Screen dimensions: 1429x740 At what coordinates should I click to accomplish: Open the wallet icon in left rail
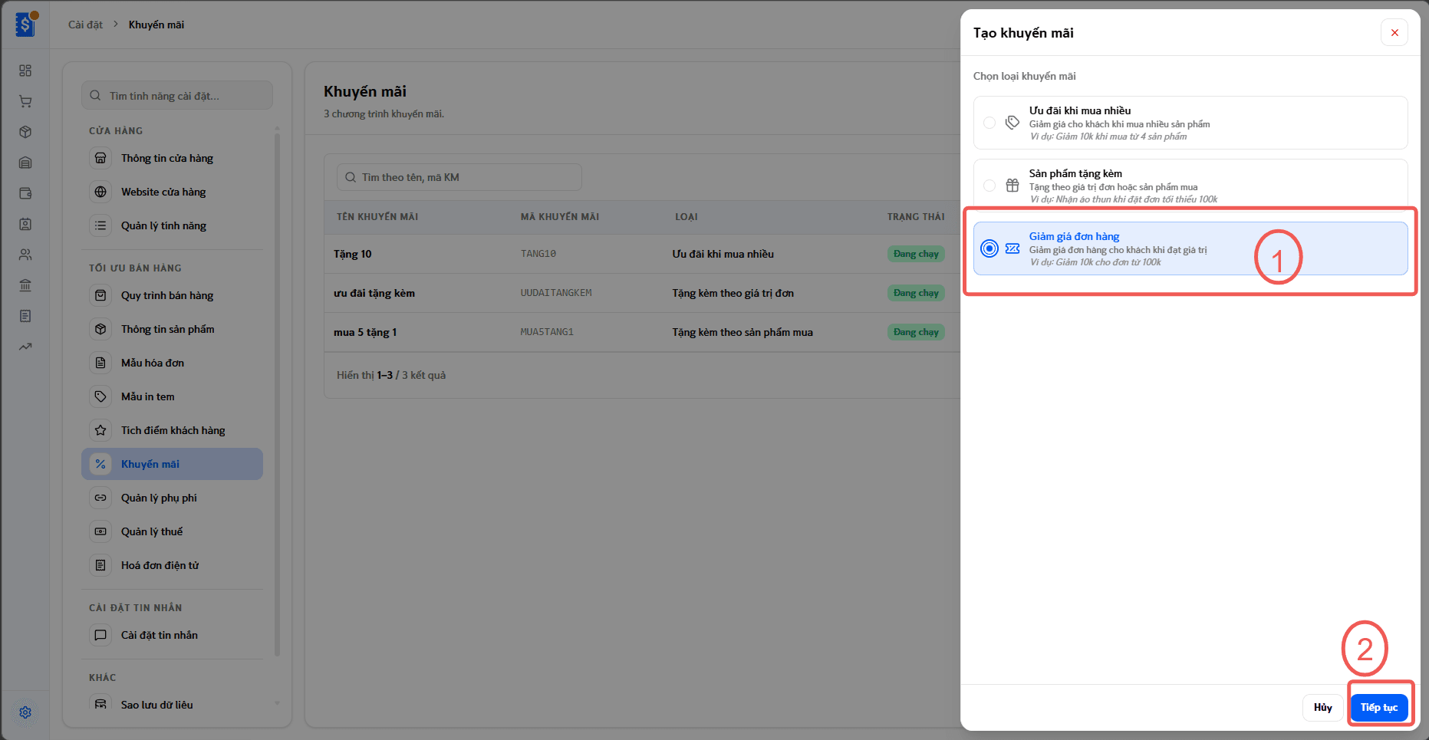[x=25, y=193]
